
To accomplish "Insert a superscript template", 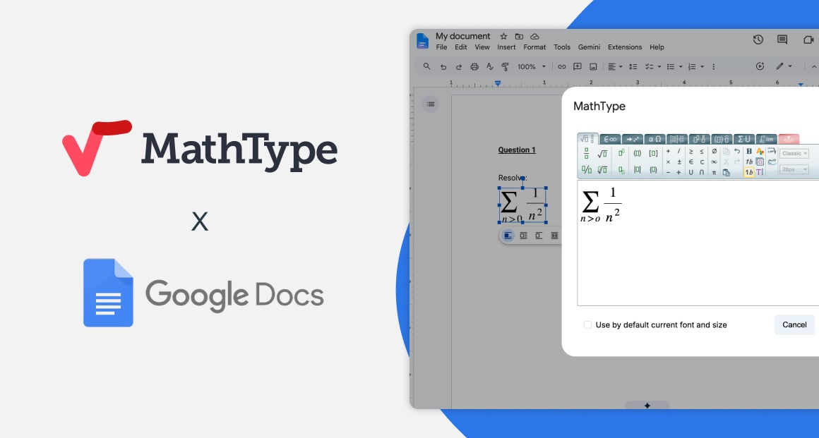I will [x=621, y=153].
